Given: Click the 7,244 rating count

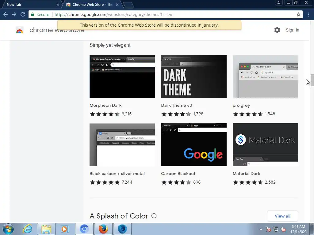Looking at the screenshot, I should point(127,182).
